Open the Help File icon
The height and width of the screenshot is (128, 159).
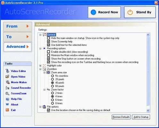pos(7,99)
